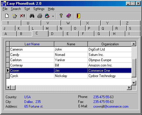142x115 pixels.
Task: Select the Conteray last name cell
Action: [x=32, y=65]
